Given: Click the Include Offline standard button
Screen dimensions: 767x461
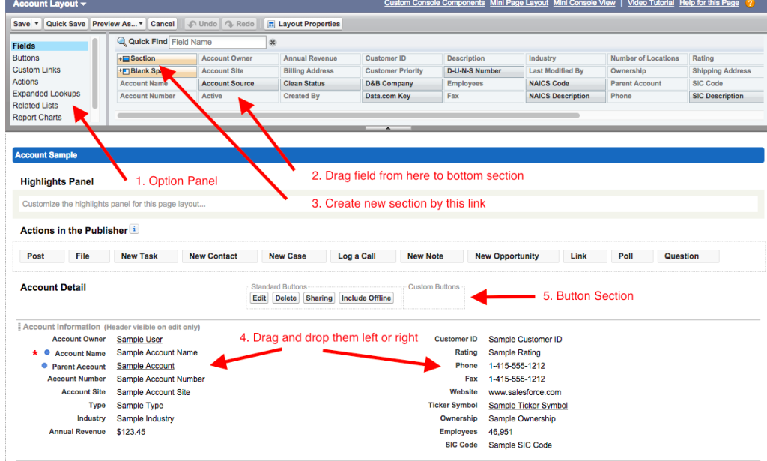Looking at the screenshot, I should coord(366,298).
